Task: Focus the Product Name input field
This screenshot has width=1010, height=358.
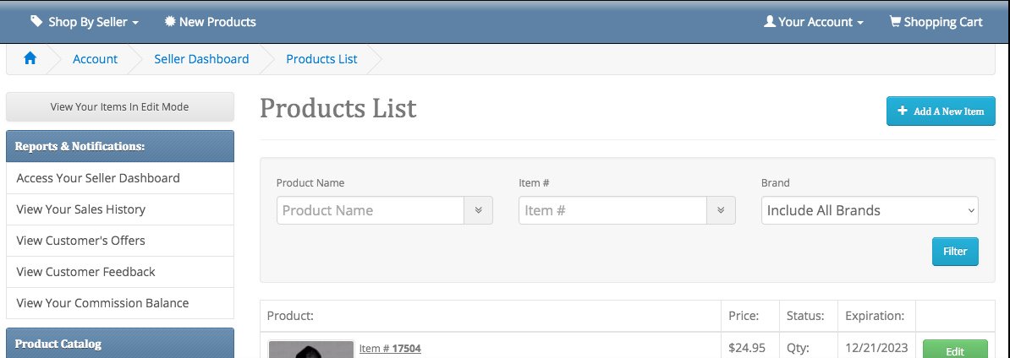Action: click(x=371, y=210)
